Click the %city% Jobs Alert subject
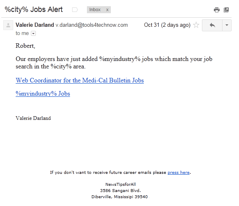Image resolution: width=239 pixels, height=206 pixels. tap(34, 9)
